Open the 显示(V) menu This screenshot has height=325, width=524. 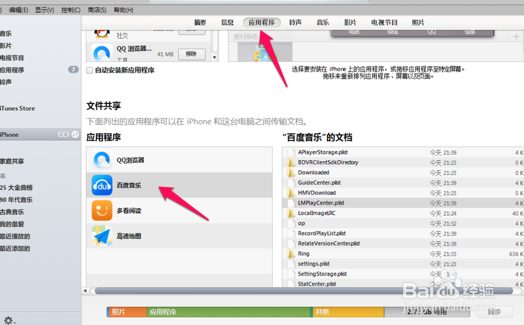coord(45,10)
